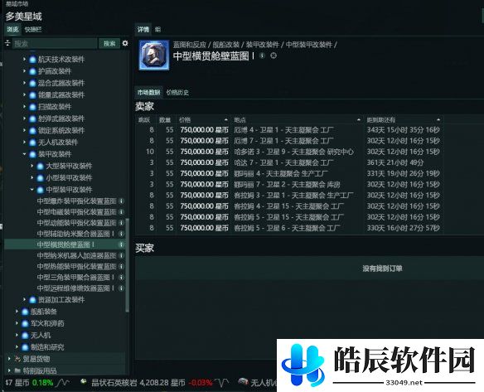Switch to the 快捷栏 quickbar tab
The image size is (484, 392).
click(32, 29)
